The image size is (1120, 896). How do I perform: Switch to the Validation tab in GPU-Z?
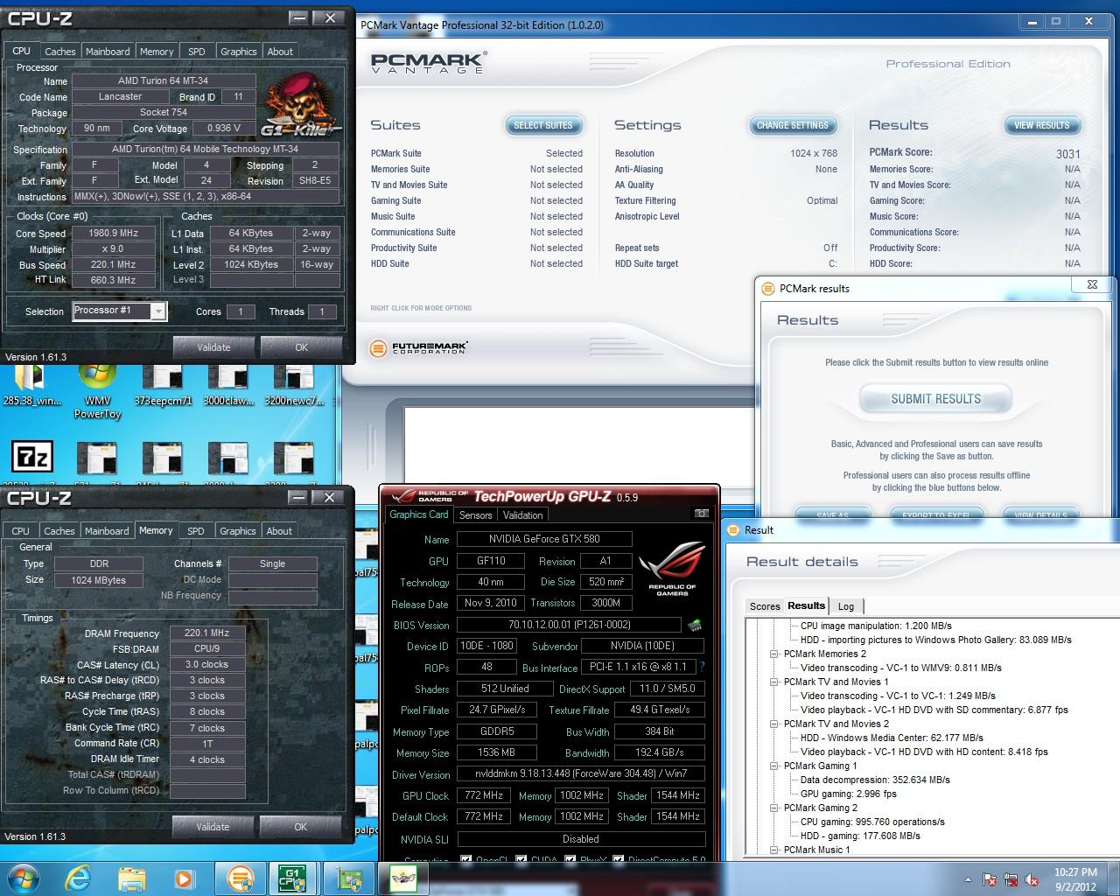[x=523, y=515]
